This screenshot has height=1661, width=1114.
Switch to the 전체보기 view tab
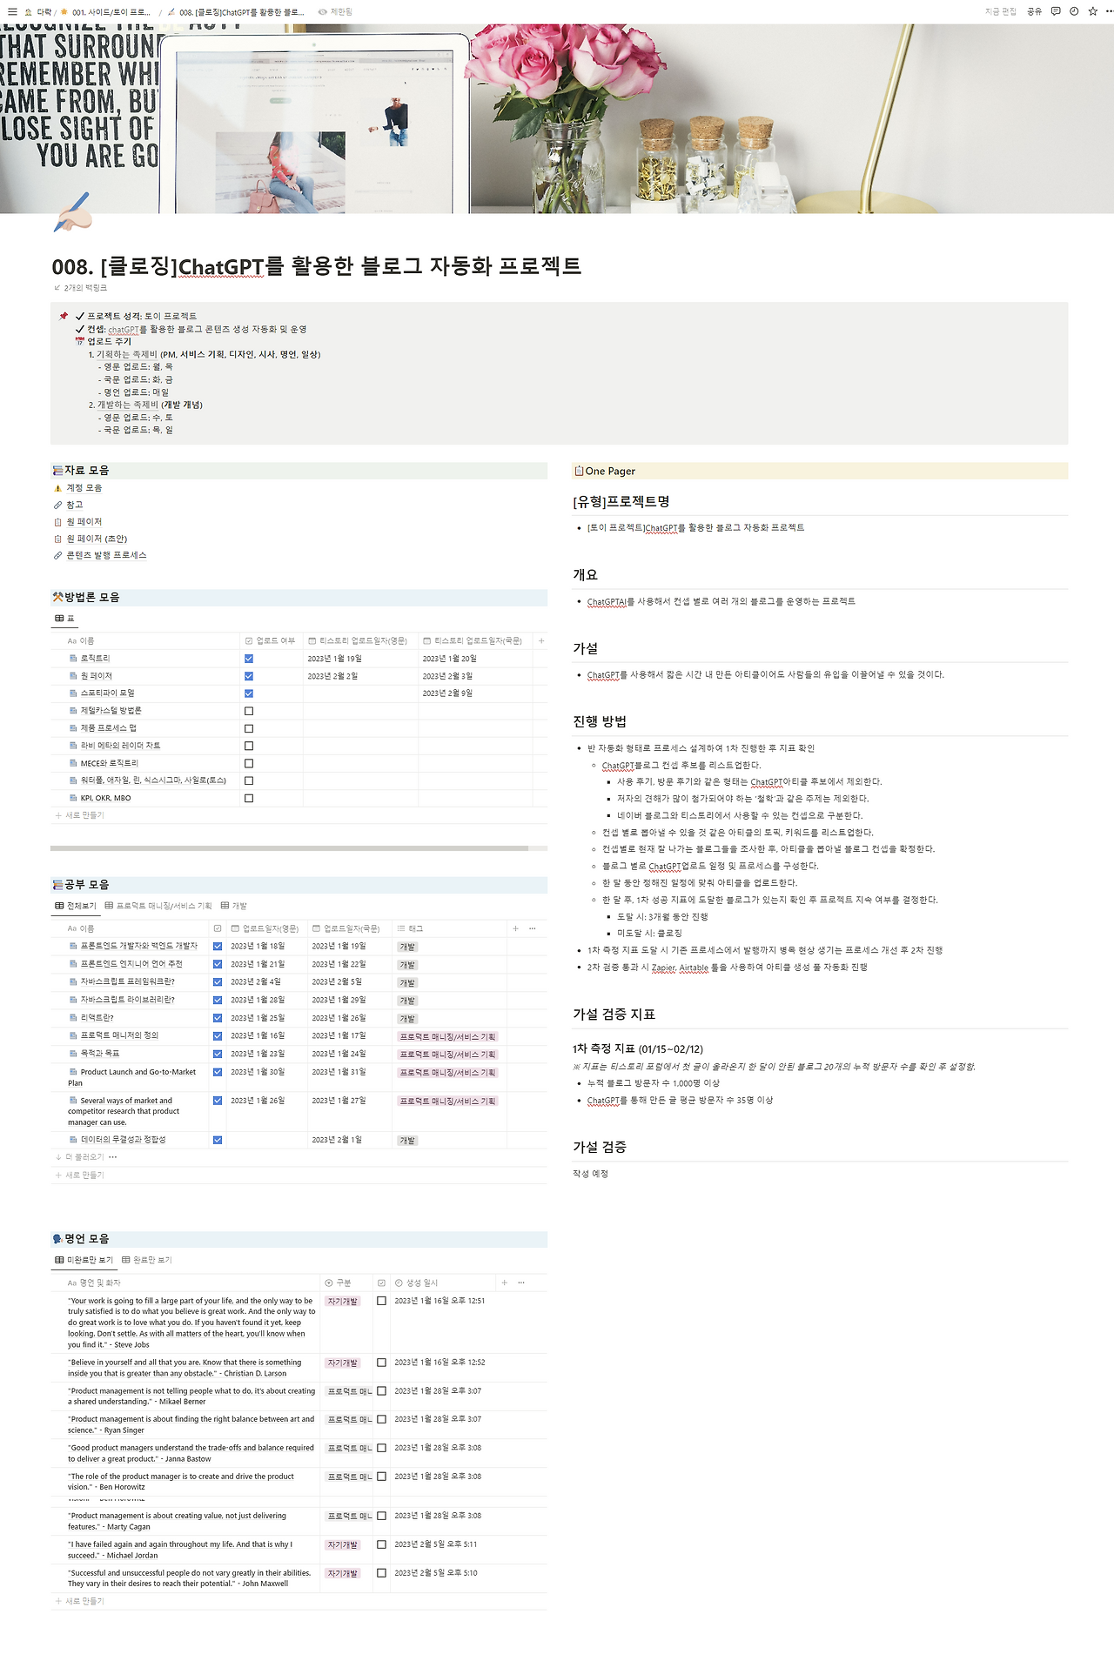click(x=76, y=906)
